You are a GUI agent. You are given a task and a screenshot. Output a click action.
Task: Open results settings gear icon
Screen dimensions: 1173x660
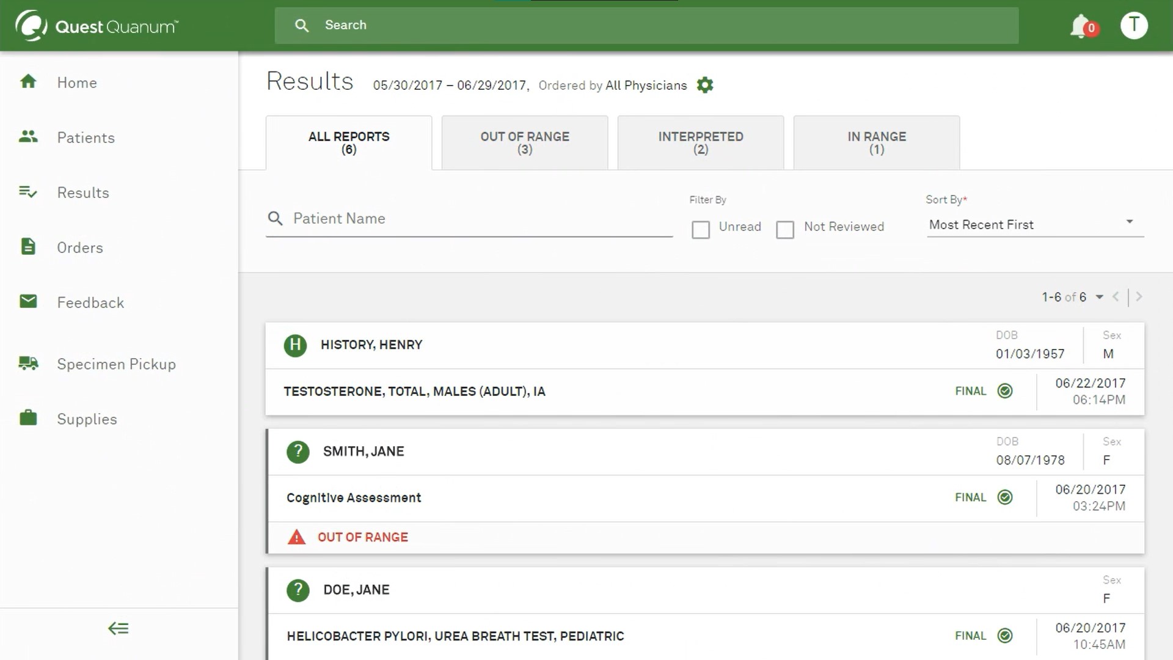pyautogui.click(x=705, y=85)
